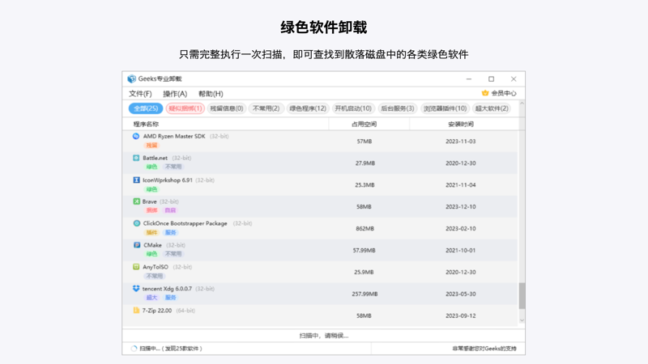Select the 全部(25) filter tab
The image size is (648, 364).
click(x=146, y=108)
